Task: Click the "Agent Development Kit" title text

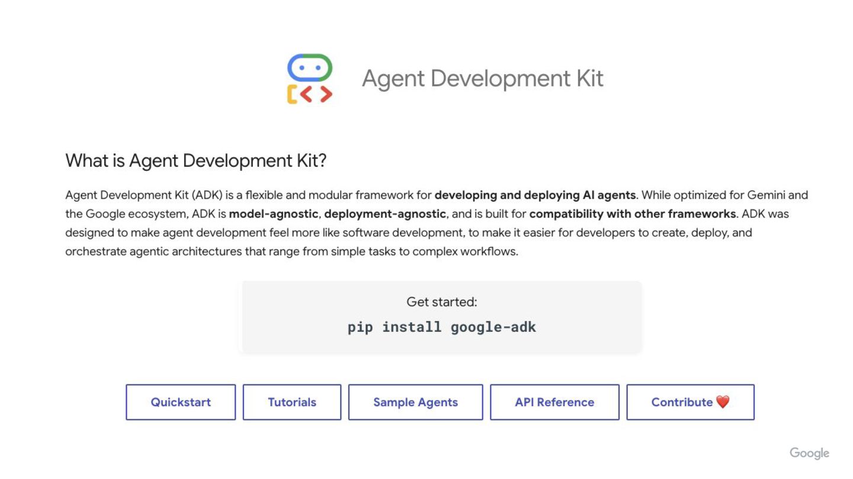Action: [483, 79]
